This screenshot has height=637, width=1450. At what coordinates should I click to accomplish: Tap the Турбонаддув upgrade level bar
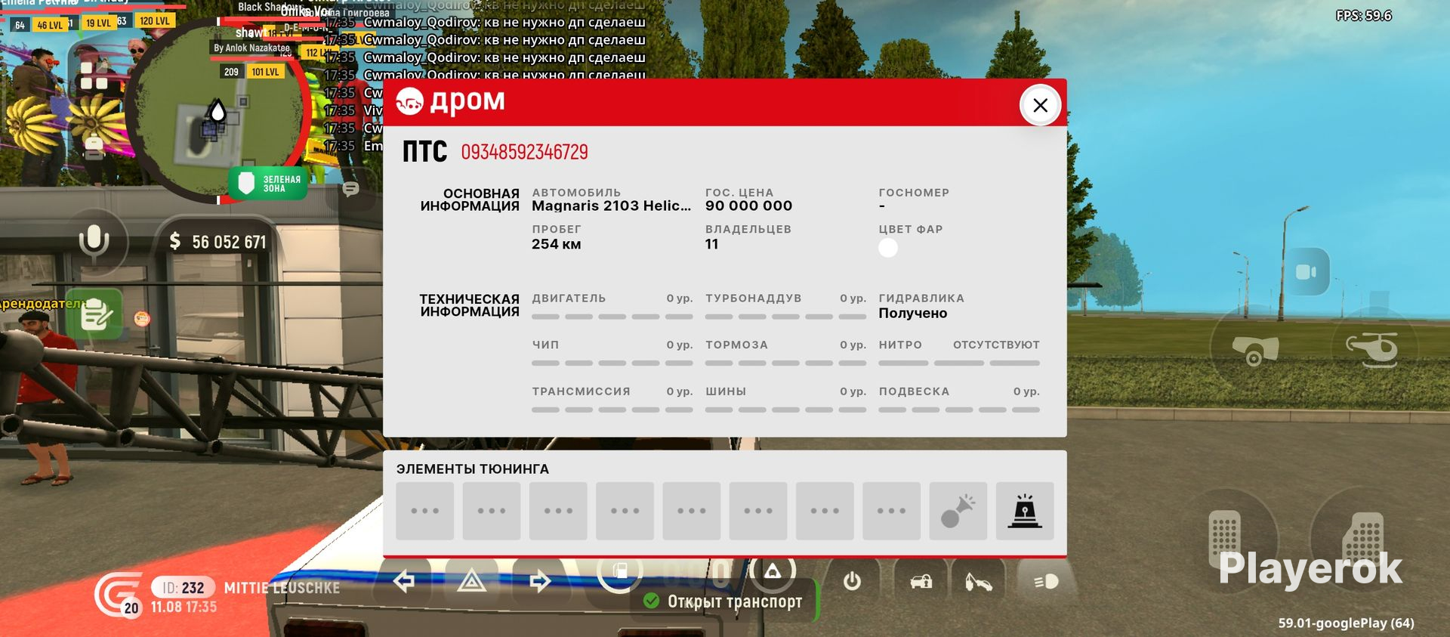click(785, 317)
